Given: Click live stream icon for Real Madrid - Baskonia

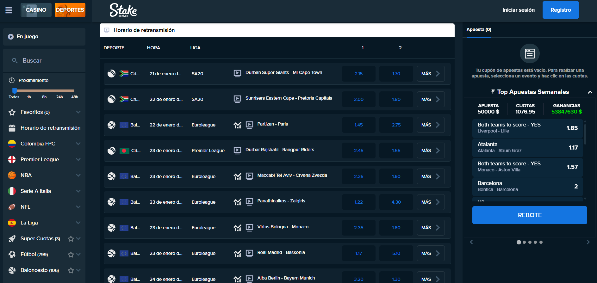Looking at the screenshot, I should pos(249,253).
